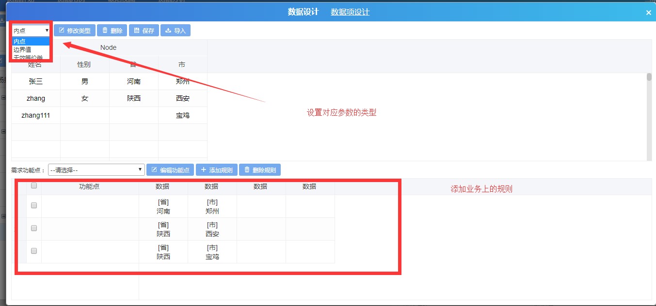Click the edit icon on 编辑功能点
The height and width of the screenshot is (306, 656).
(154, 170)
